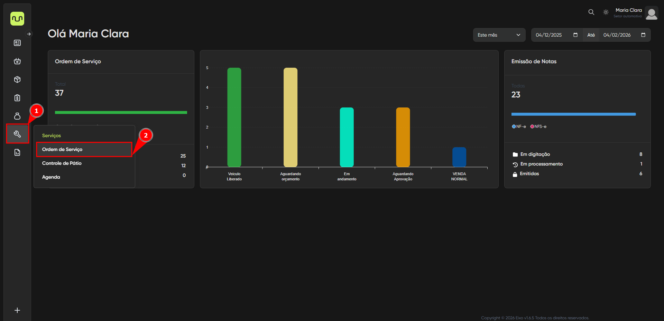Open the cube (products) sidebar icon

pyautogui.click(x=17, y=79)
